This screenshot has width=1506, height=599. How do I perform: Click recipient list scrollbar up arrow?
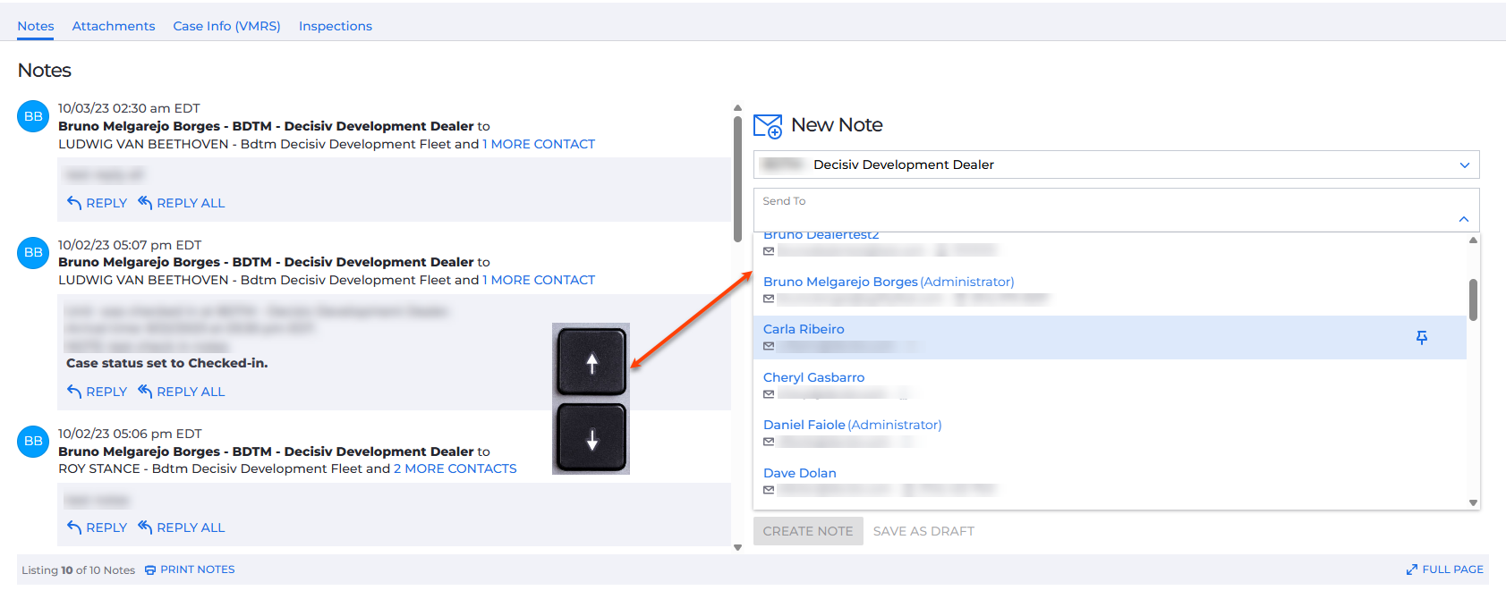pos(1473,240)
